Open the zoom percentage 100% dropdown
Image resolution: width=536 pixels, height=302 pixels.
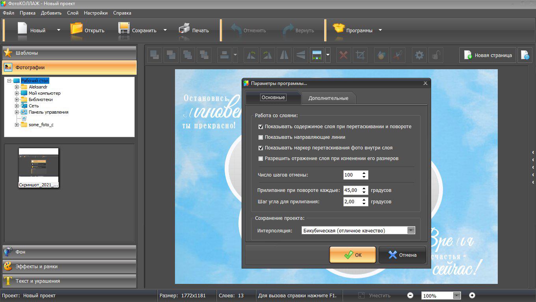coord(457,296)
